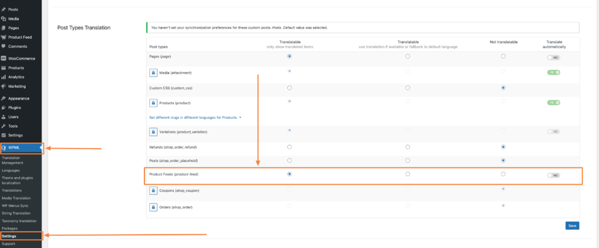Viewport: 599px width, 248px height.
Task: Toggle Translate automatically for Product Feeds
Action: [553, 175]
